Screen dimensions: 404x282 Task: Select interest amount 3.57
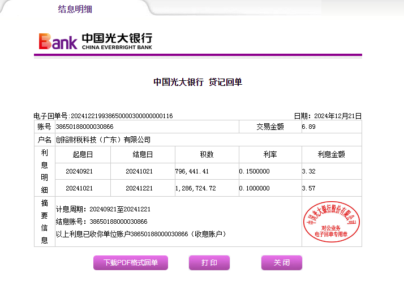pyautogui.click(x=308, y=188)
